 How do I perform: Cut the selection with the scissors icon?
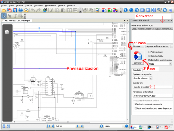click(x=52, y=10)
